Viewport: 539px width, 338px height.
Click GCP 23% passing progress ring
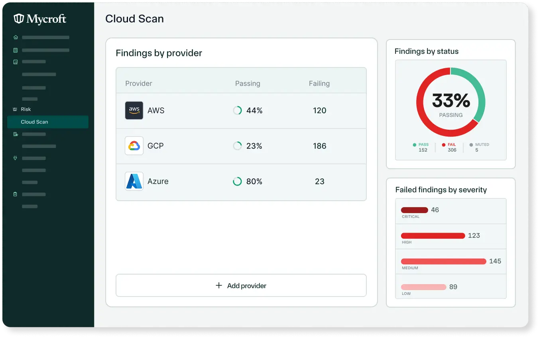pyautogui.click(x=237, y=146)
